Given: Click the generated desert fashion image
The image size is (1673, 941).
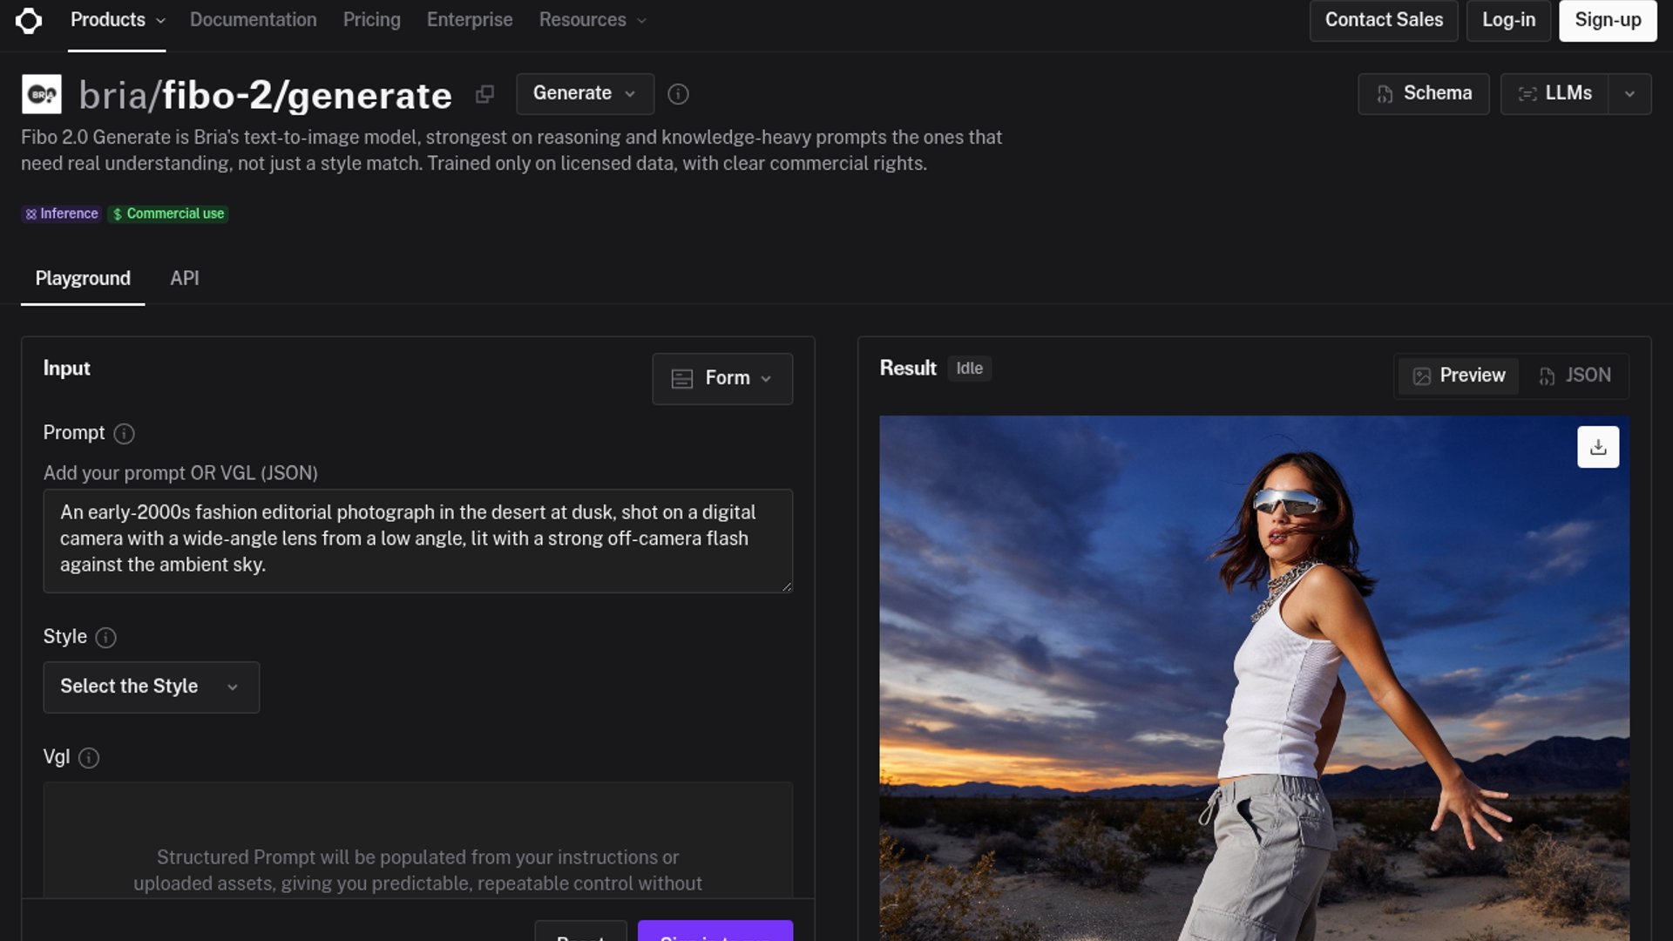Looking at the screenshot, I should click(x=1254, y=678).
